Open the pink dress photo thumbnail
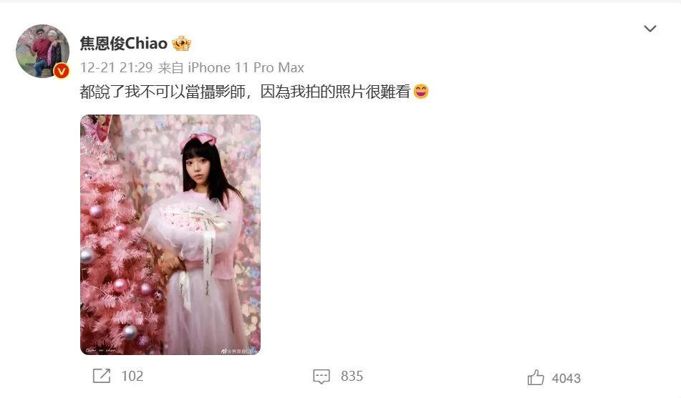 (170, 235)
